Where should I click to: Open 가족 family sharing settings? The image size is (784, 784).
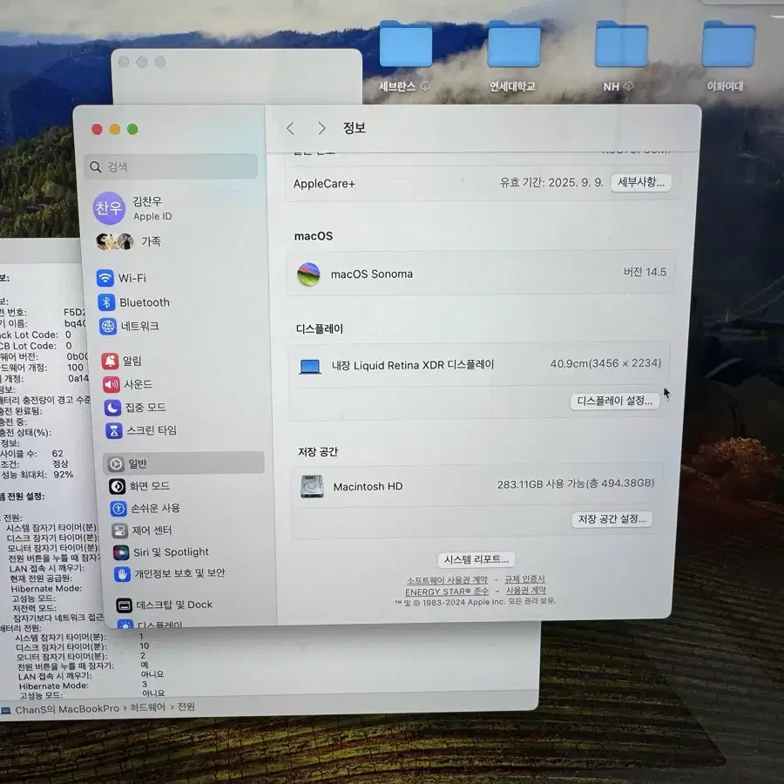click(x=129, y=241)
